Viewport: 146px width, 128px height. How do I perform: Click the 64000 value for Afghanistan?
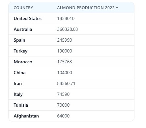click(x=63, y=116)
